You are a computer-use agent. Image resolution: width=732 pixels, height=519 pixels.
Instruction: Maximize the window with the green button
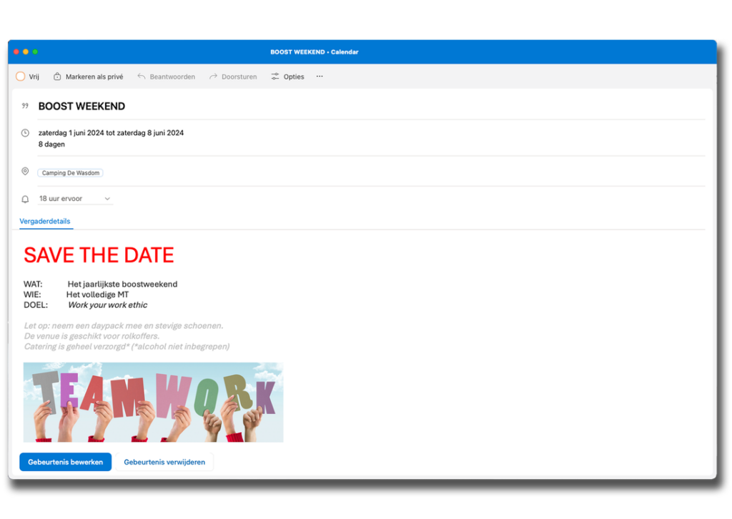(35, 52)
